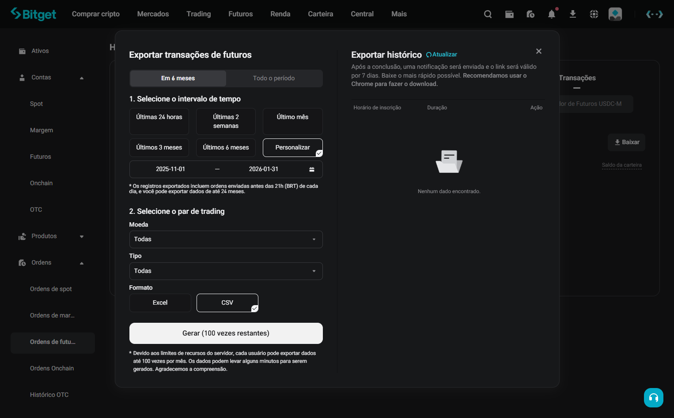Open Ordens Onchain in sidebar
The image size is (674, 418).
[52, 368]
